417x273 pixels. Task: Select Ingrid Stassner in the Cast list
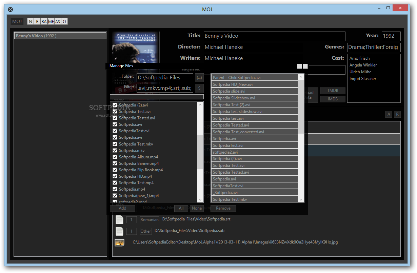363,79
